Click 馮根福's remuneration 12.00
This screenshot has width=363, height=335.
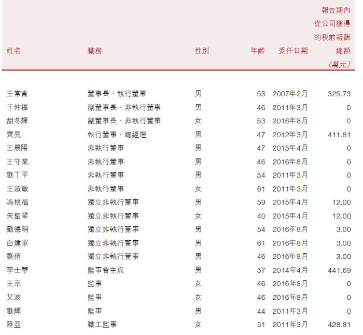(342, 202)
